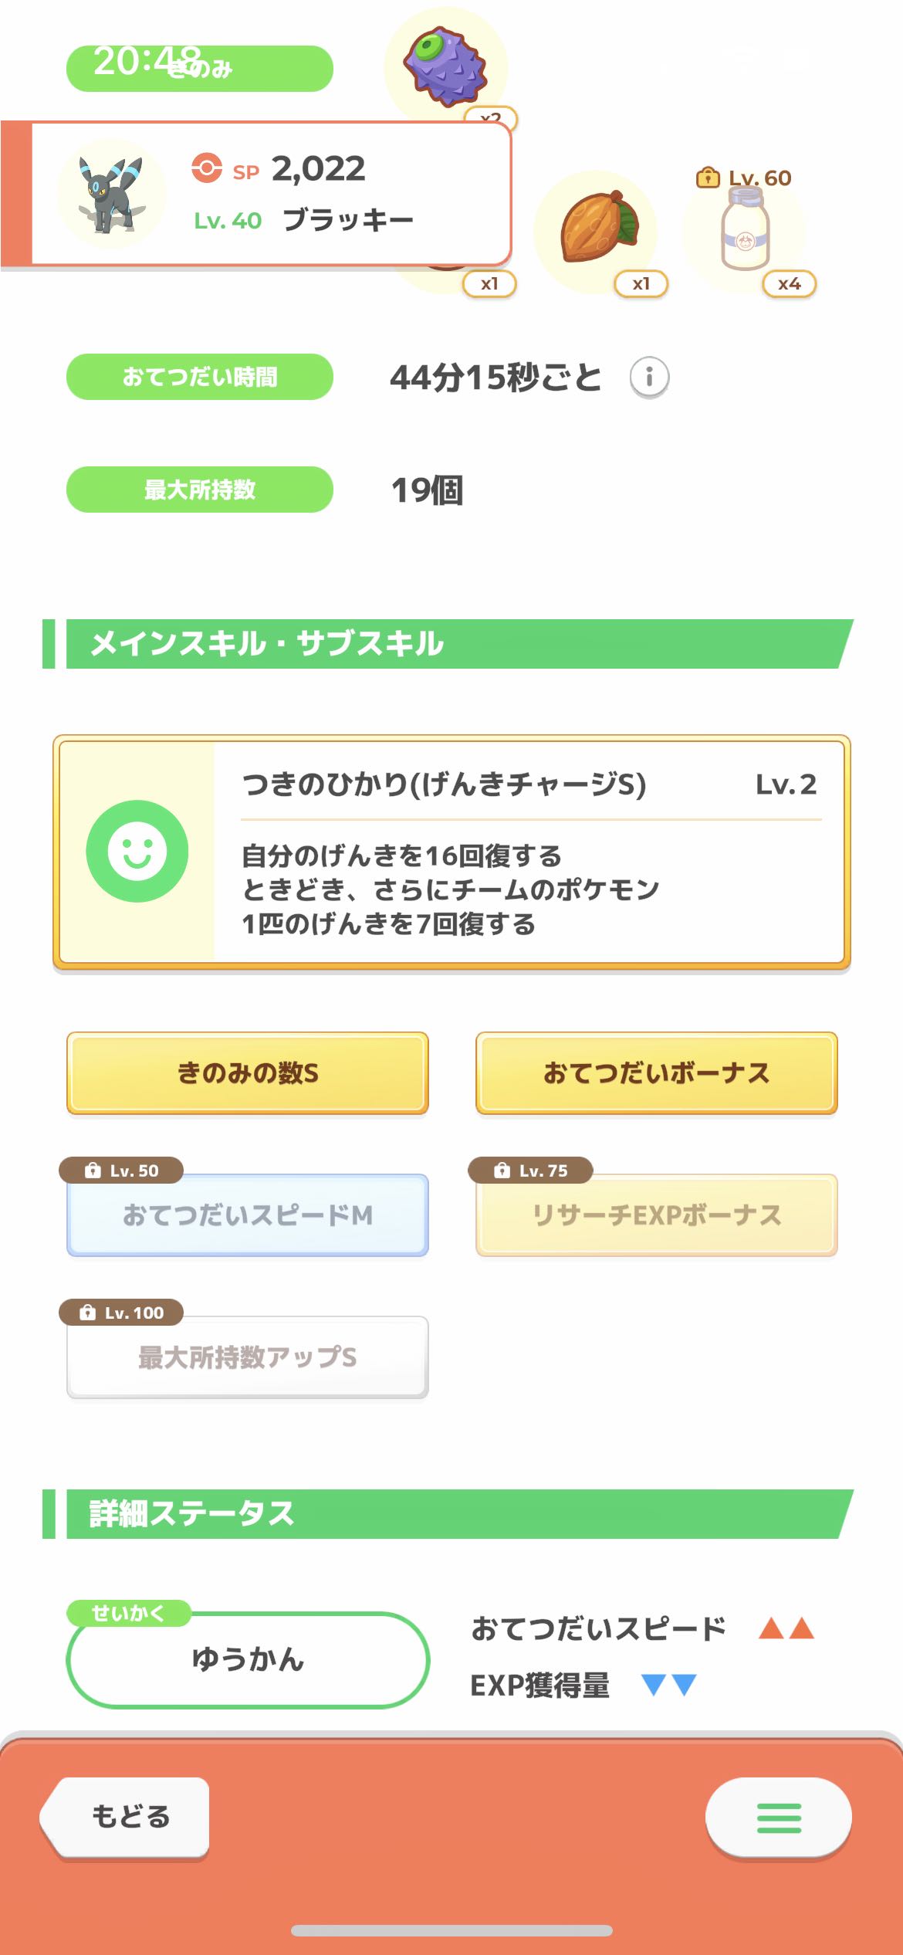Screen dimensions: 903x1955
Task: Tap the Umbreon portrait icon
Action: pos(112,195)
